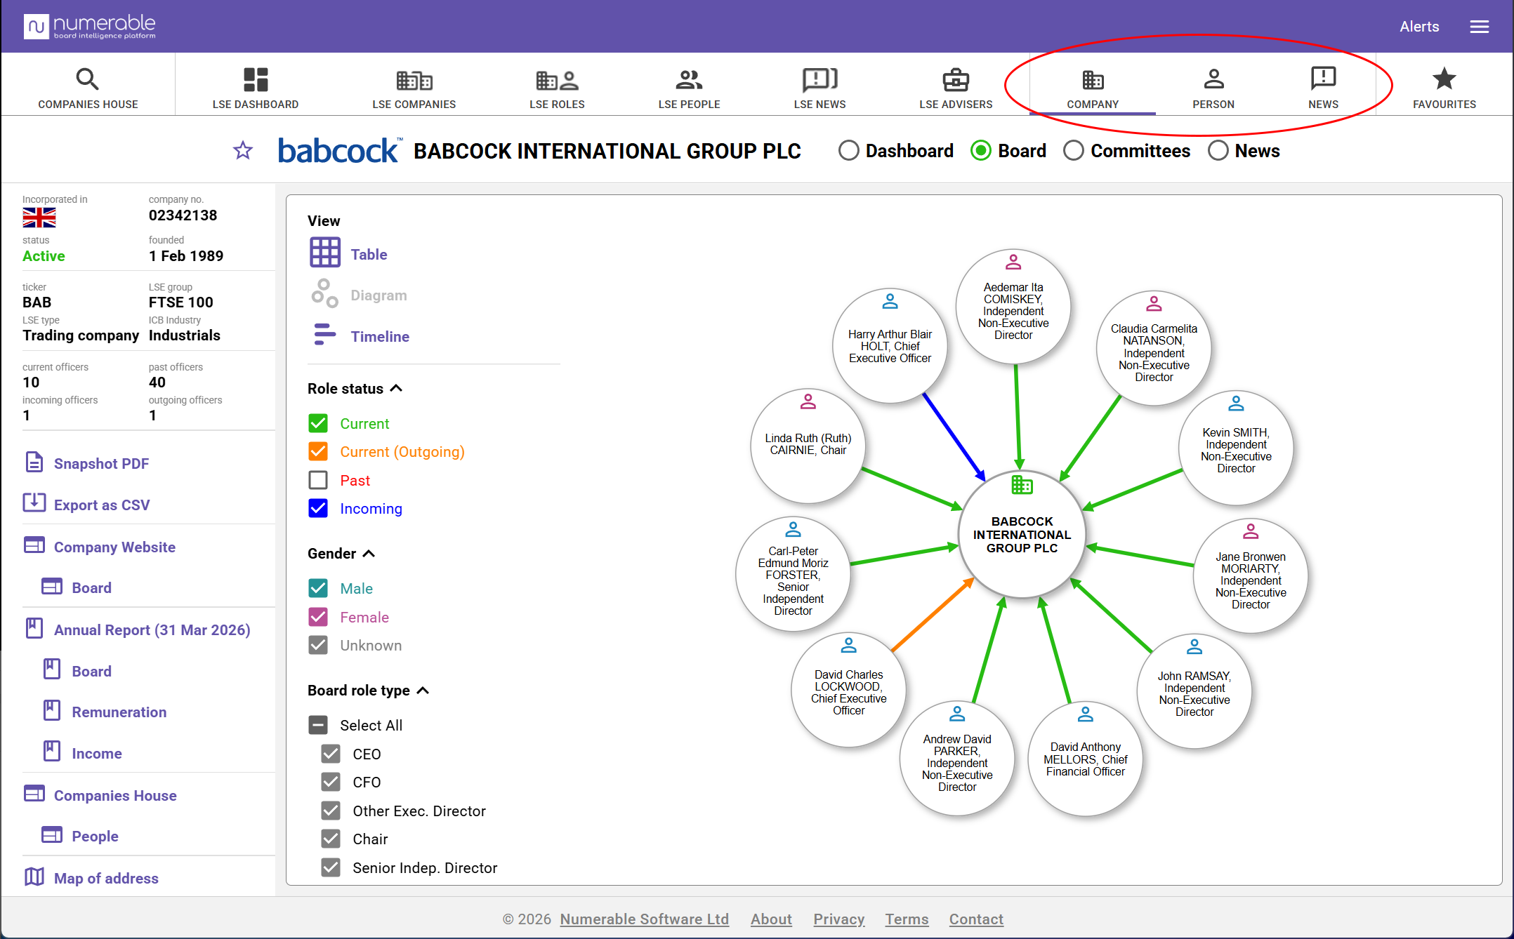Toggle the Incoming checkbox
Viewport: 1514px width, 939px height.
tap(318, 508)
